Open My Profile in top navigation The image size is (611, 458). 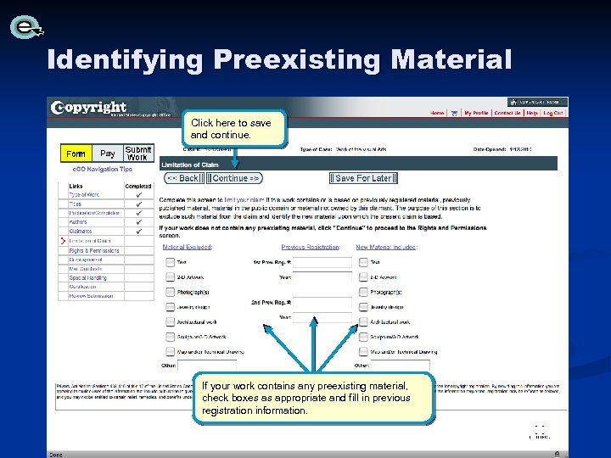476,113
